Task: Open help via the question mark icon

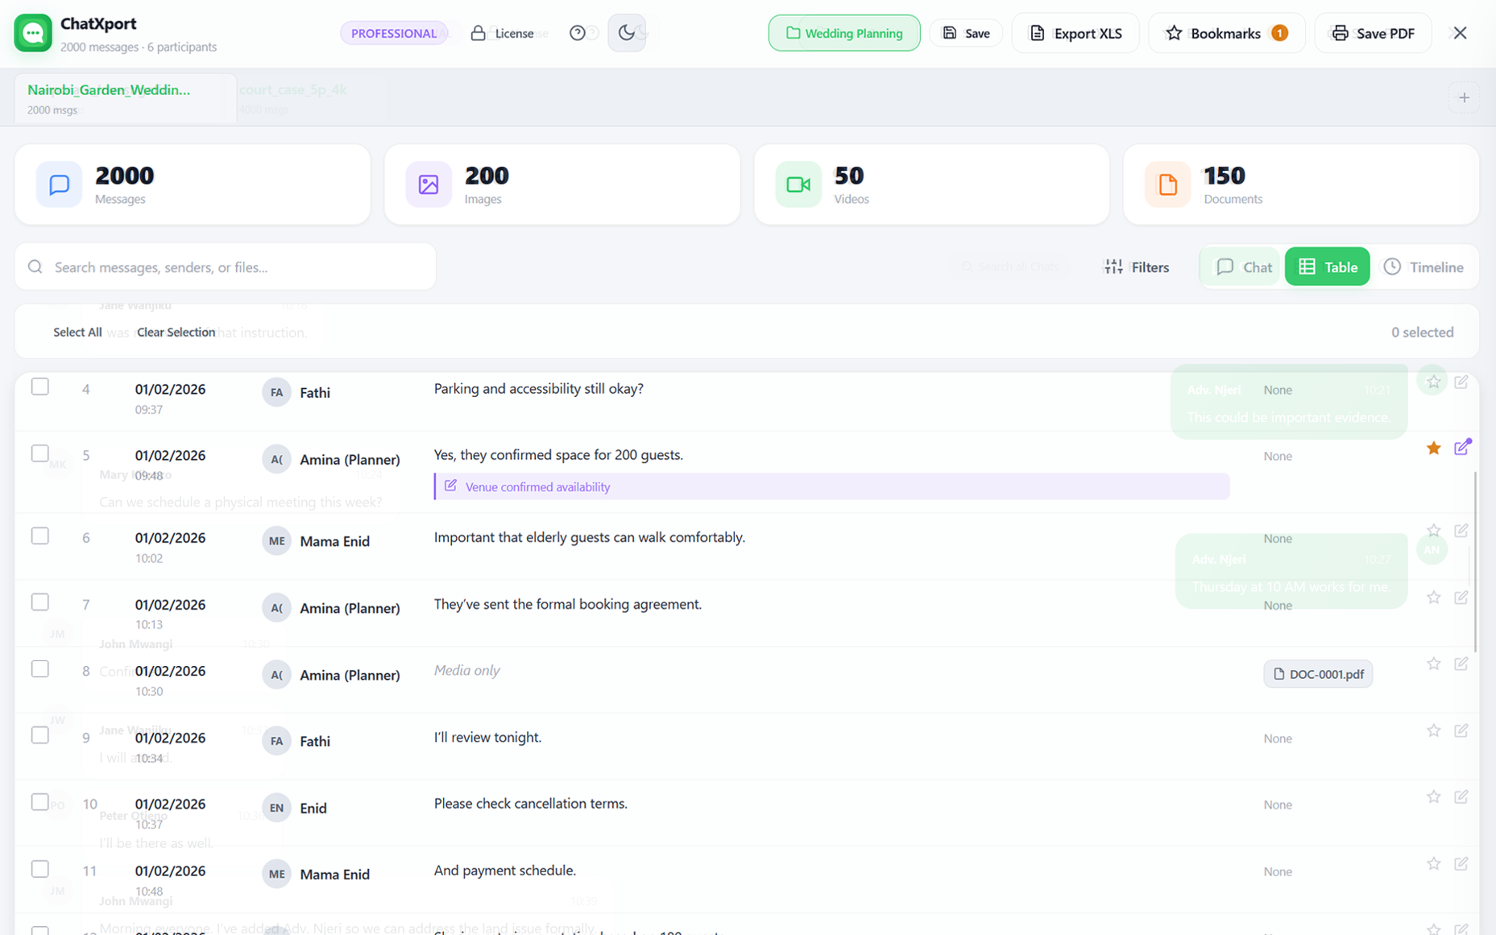Action: (x=577, y=33)
